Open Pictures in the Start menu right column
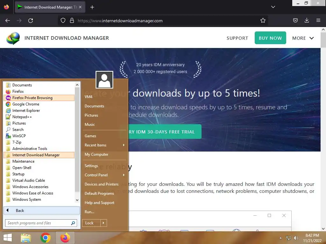The height and width of the screenshot is (244, 326). coord(104,115)
